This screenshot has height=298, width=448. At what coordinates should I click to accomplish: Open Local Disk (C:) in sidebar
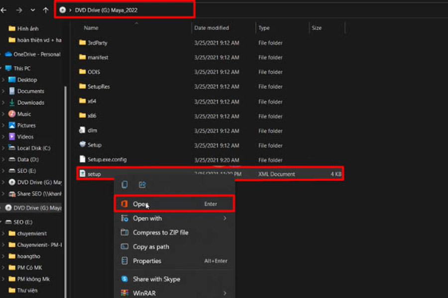(29, 148)
